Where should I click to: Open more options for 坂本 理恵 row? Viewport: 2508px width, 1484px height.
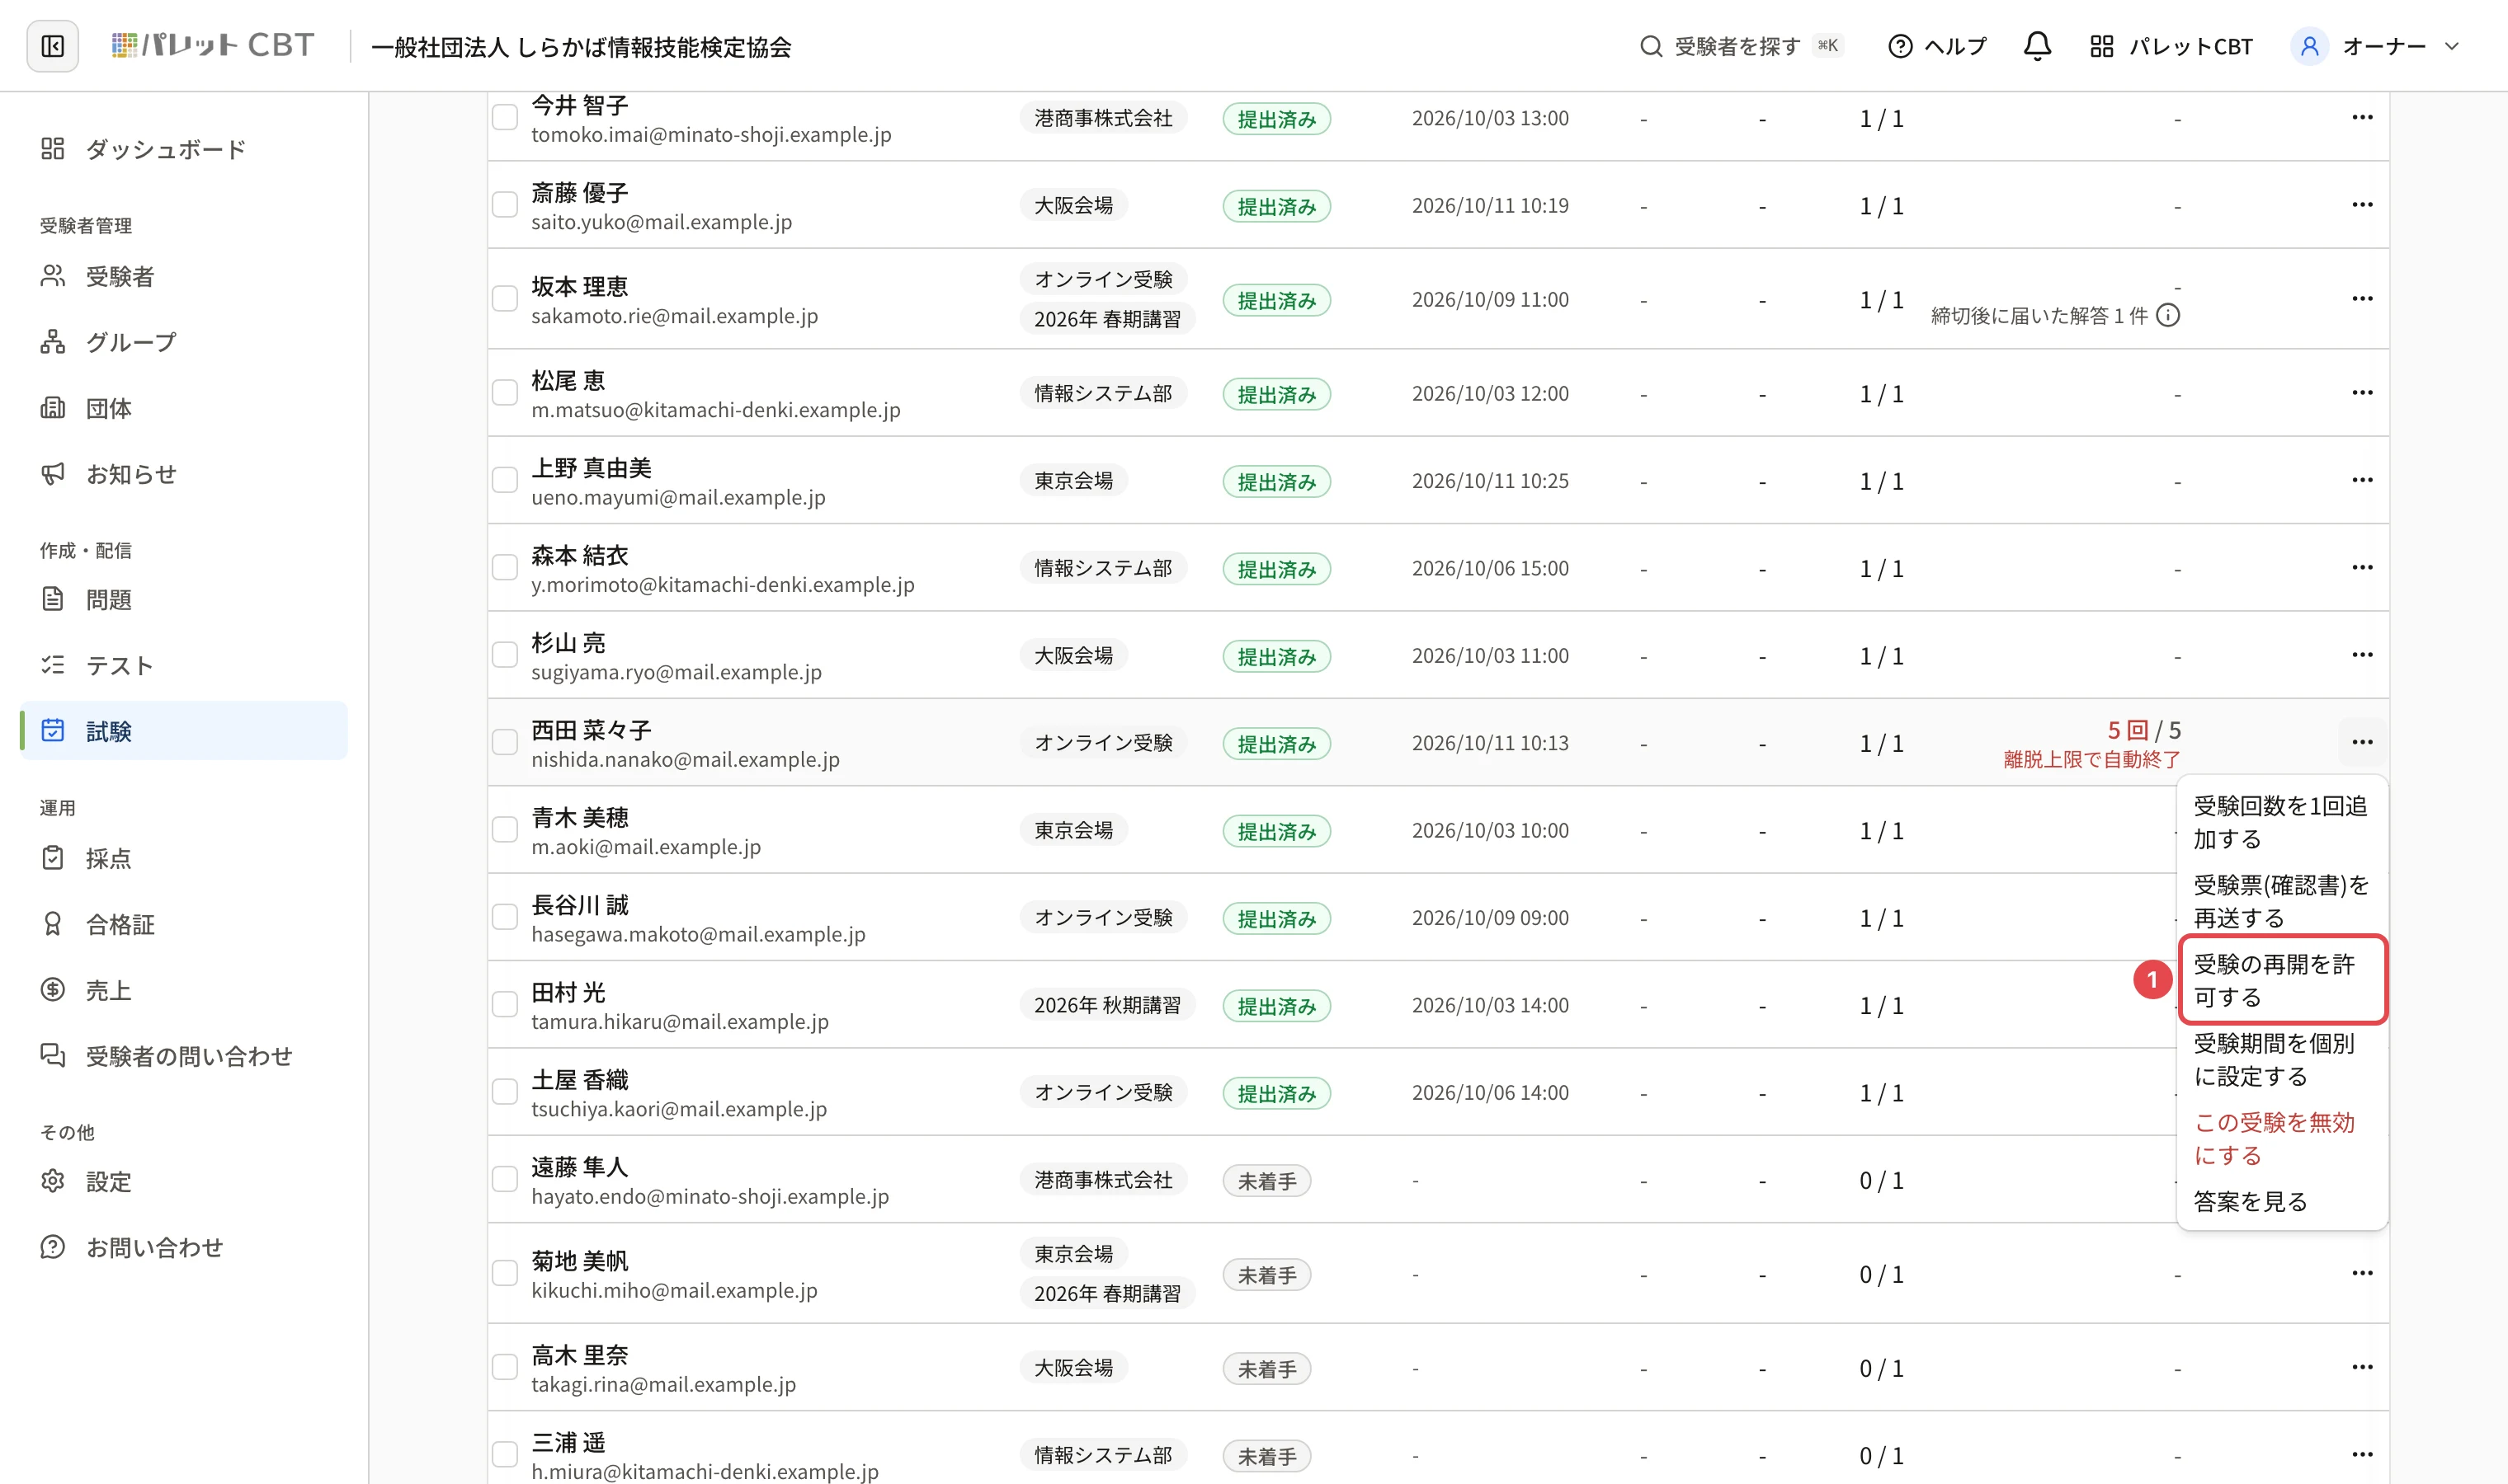point(2362,299)
